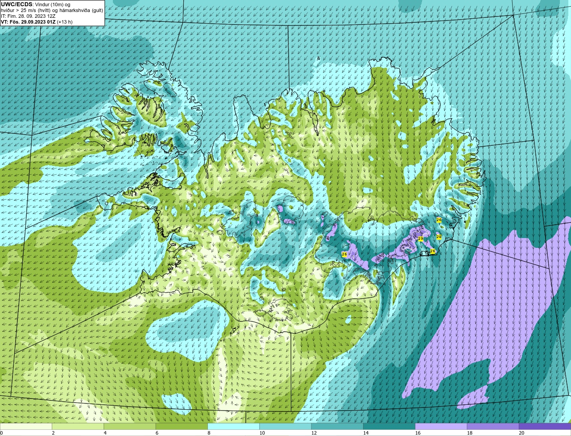Choose the light teal 10–12 m/s legend segment
This screenshot has height=436, width=571.
pyautogui.click(x=285, y=426)
